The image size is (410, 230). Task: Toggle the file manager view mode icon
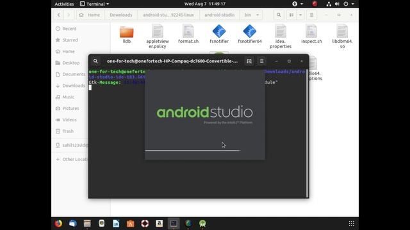tap(291, 15)
